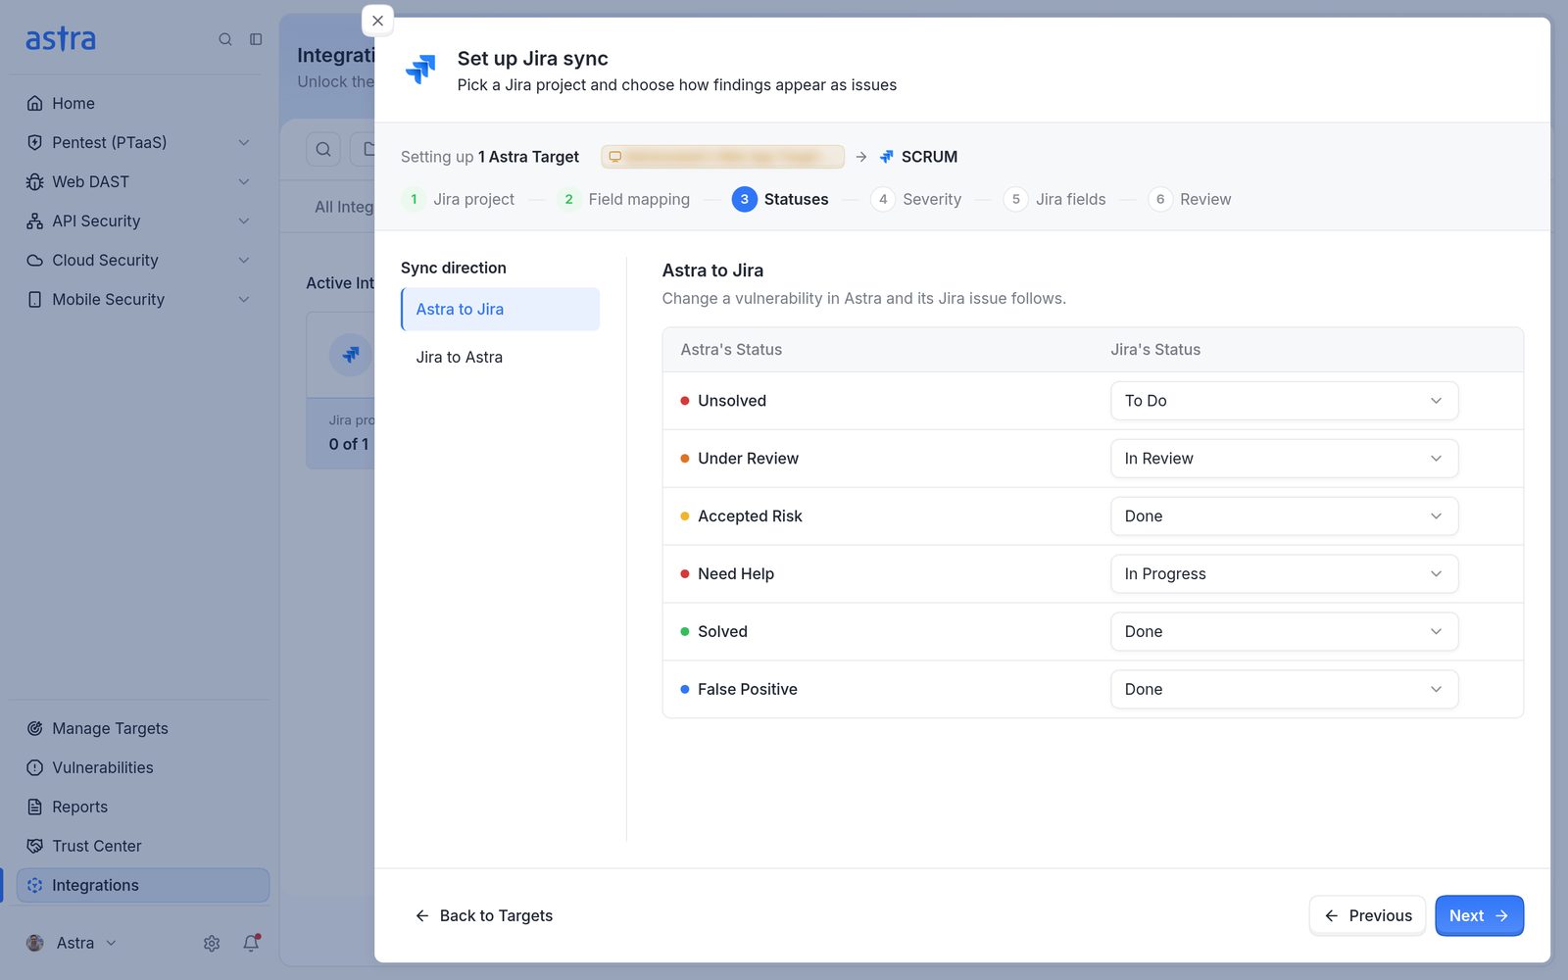Click the Next button
1568x980 pixels.
pos(1479,915)
